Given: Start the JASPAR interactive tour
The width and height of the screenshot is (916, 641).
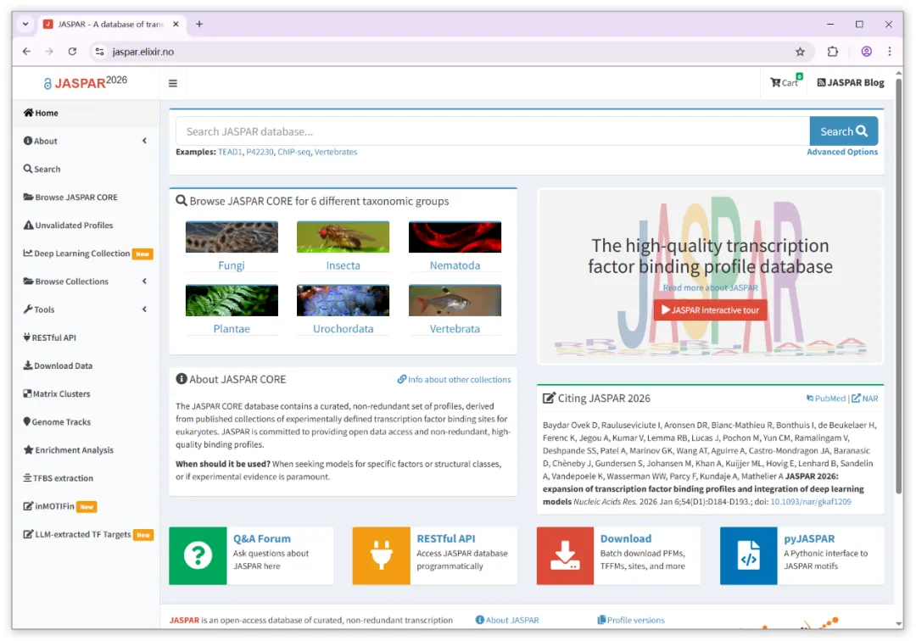Looking at the screenshot, I should tap(711, 310).
